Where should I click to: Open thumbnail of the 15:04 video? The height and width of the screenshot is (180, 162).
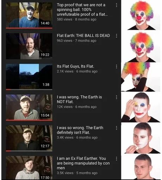pyautogui.click(x=29, y=107)
